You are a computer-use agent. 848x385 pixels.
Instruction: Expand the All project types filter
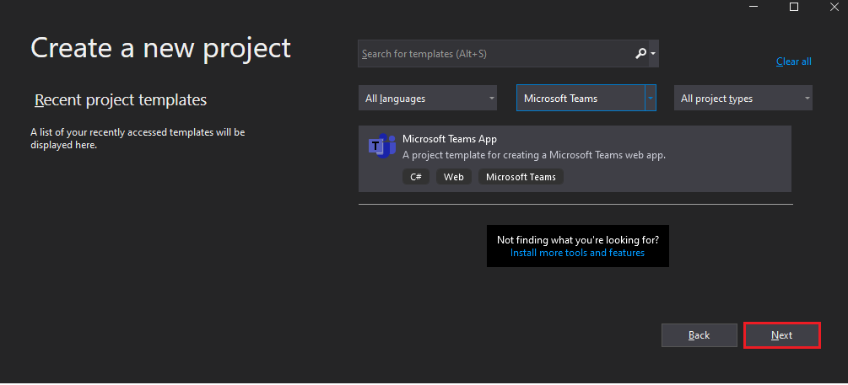point(743,99)
